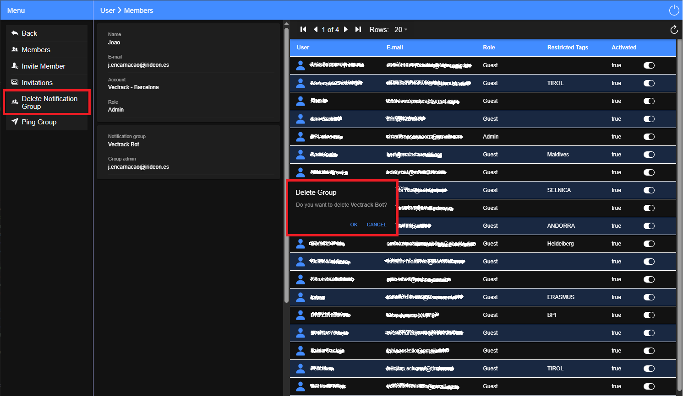Click user avatar icon in the BPI row
Image resolution: width=683 pixels, height=396 pixels.
(301, 315)
